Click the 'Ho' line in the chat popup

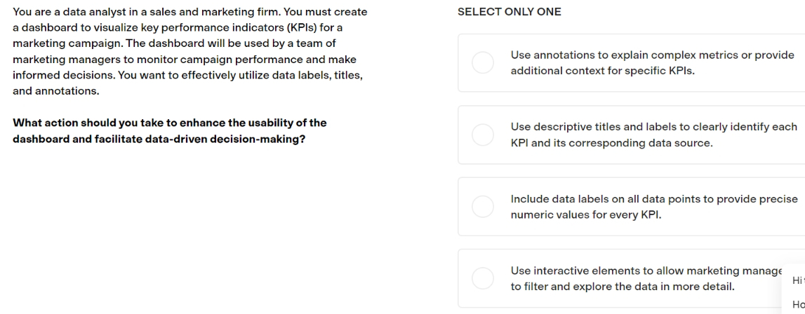tap(798, 304)
